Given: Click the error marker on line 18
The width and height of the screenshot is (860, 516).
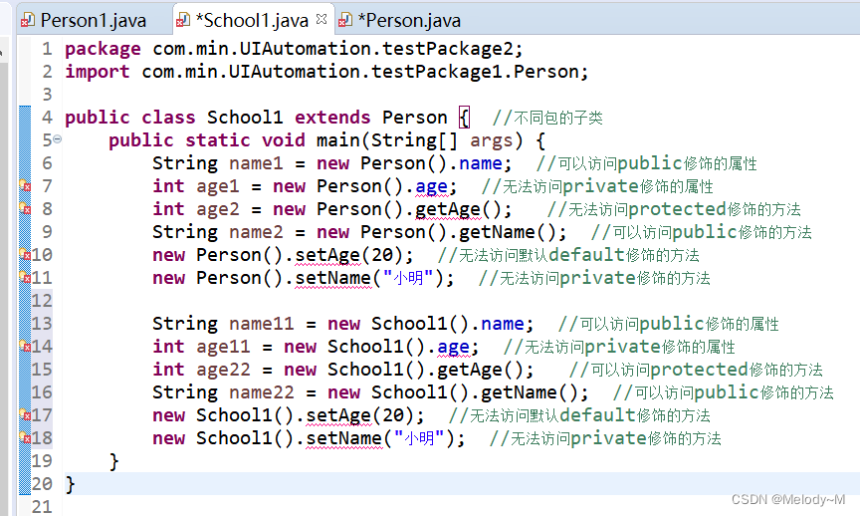Looking at the screenshot, I should click(25, 438).
